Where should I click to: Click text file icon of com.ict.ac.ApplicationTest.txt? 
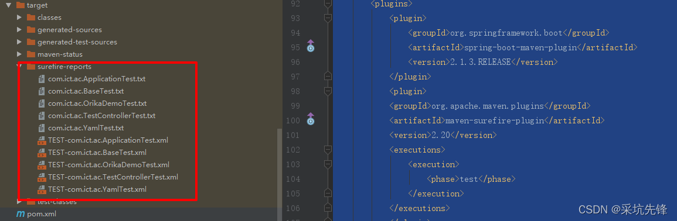point(42,79)
